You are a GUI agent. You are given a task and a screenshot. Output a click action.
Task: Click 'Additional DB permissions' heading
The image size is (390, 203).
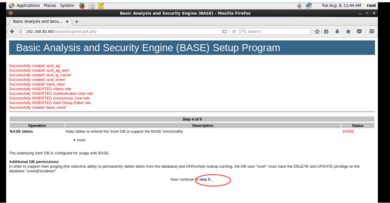tap(34, 162)
